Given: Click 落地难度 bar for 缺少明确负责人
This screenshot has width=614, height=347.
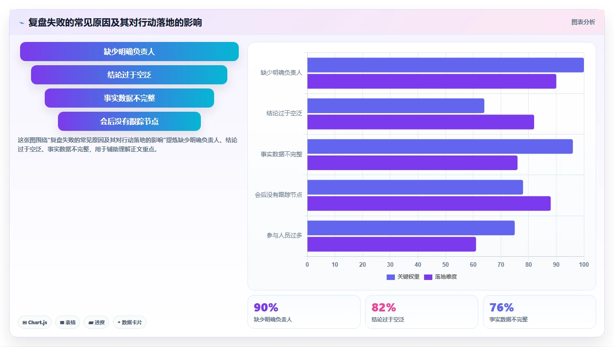Looking at the screenshot, I should pos(432,81).
